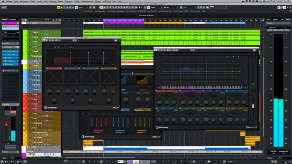Click the Frequency2 piano keyboard display
The image size is (292, 164).
coord(202,87)
